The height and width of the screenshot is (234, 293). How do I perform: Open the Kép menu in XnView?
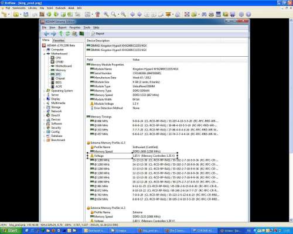point(42,8)
